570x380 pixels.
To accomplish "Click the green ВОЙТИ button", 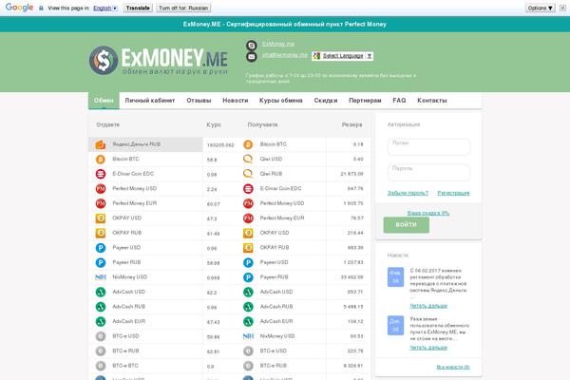I will (x=406, y=225).
